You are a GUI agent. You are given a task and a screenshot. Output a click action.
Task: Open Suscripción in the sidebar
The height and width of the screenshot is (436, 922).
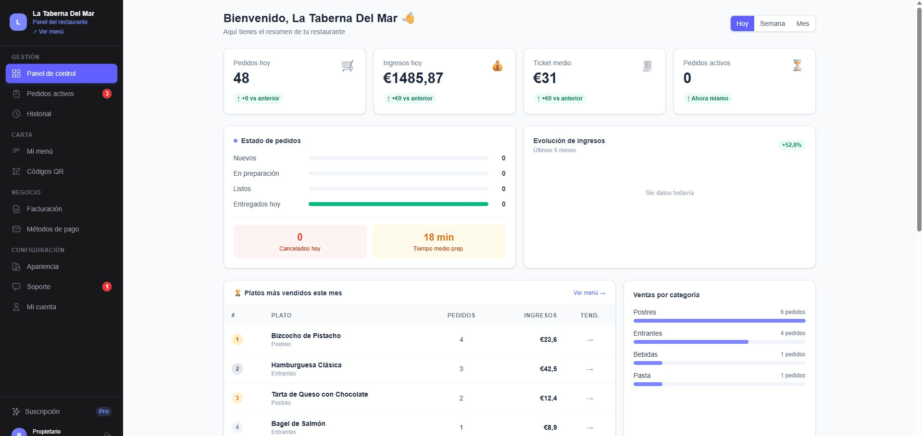tap(62, 412)
